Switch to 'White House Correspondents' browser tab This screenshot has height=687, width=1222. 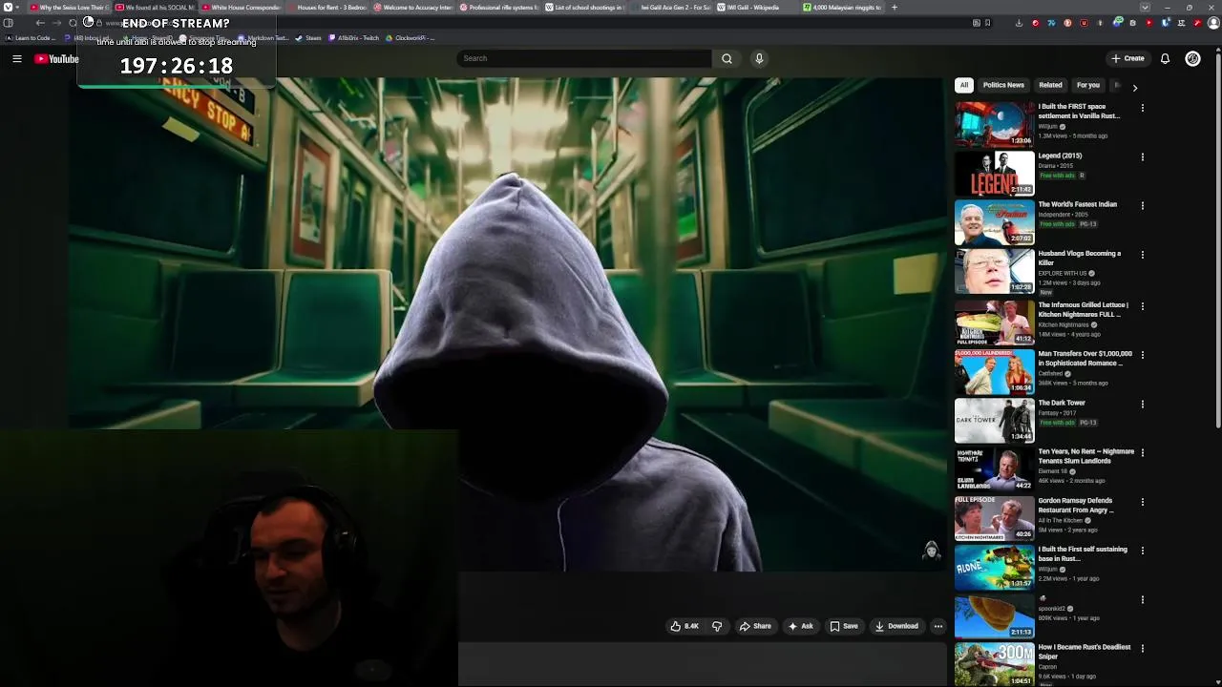point(241,8)
